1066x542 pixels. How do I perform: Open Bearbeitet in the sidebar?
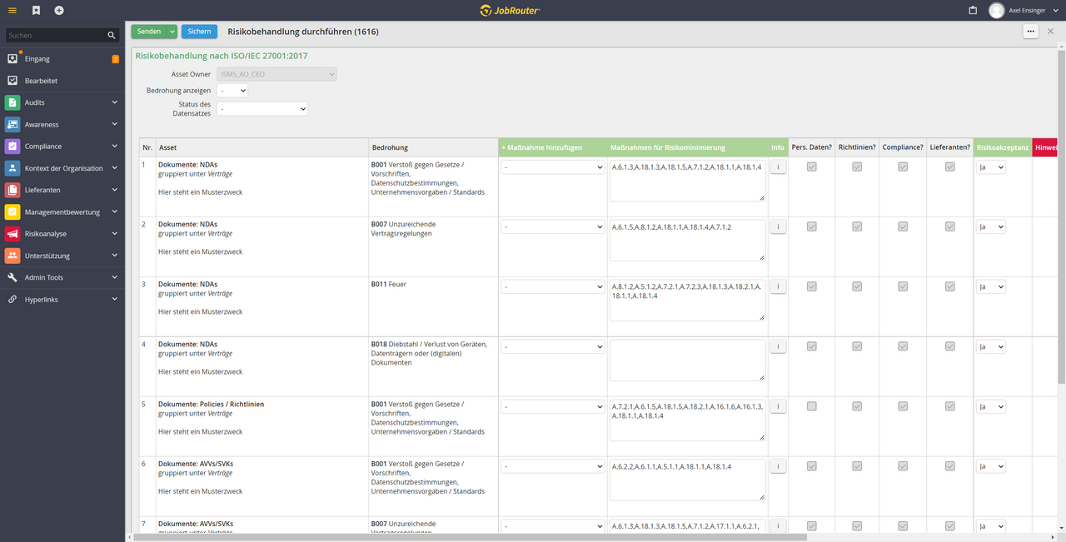click(62, 81)
